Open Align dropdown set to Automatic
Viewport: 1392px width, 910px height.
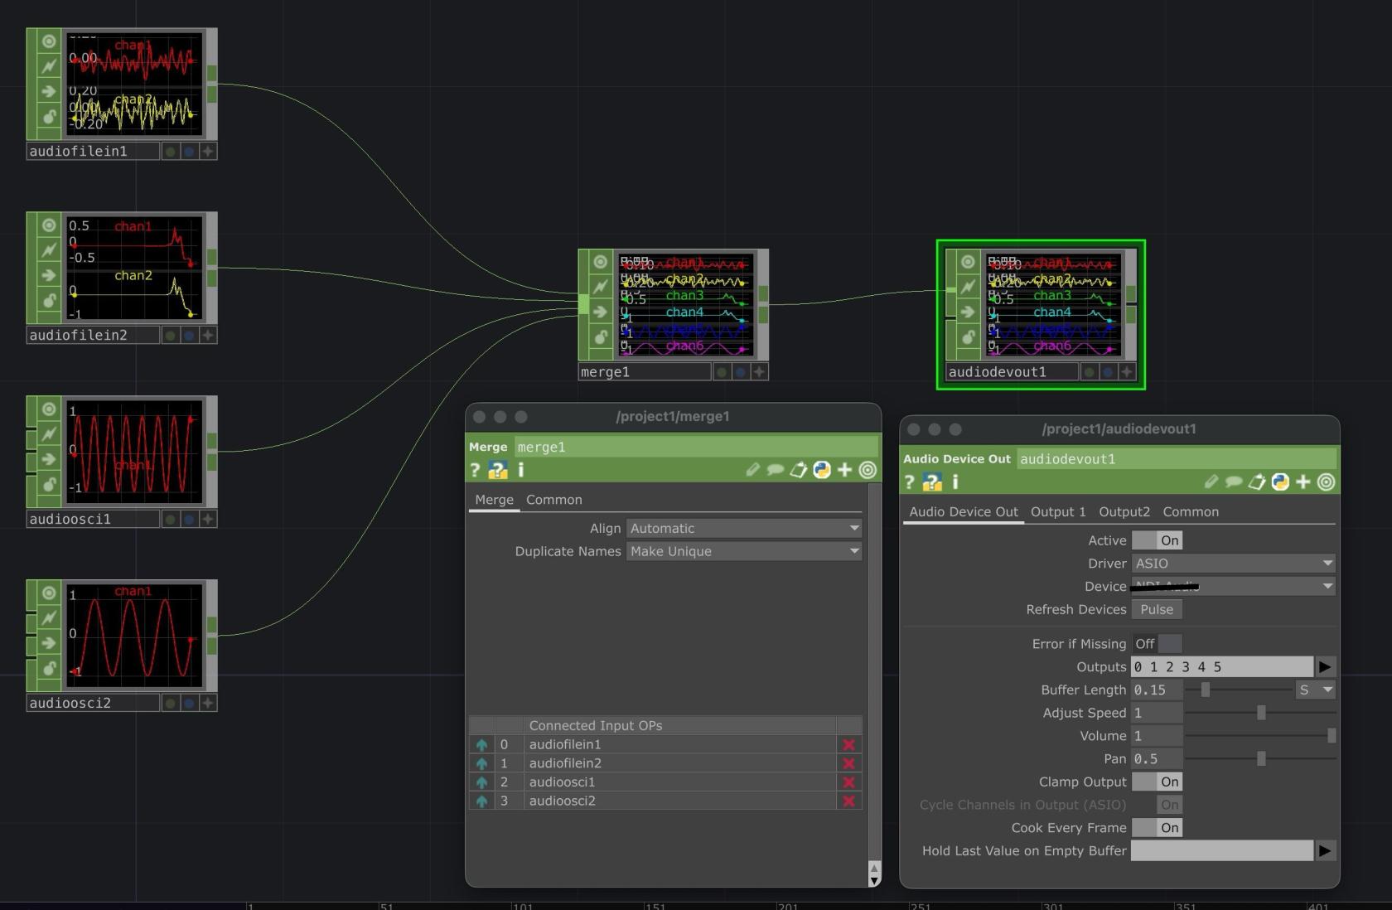pos(744,528)
